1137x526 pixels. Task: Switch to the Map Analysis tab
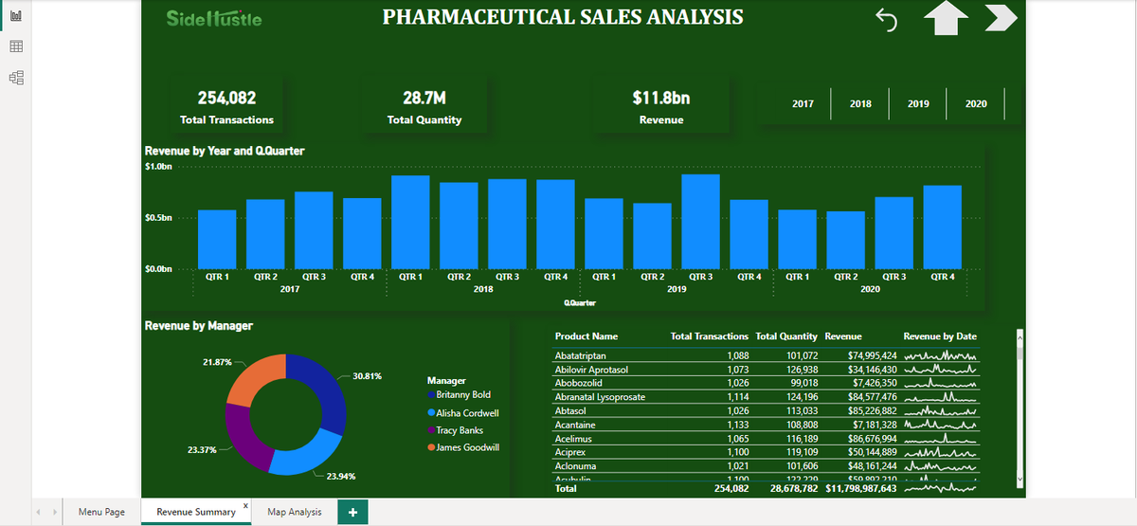coord(295,512)
